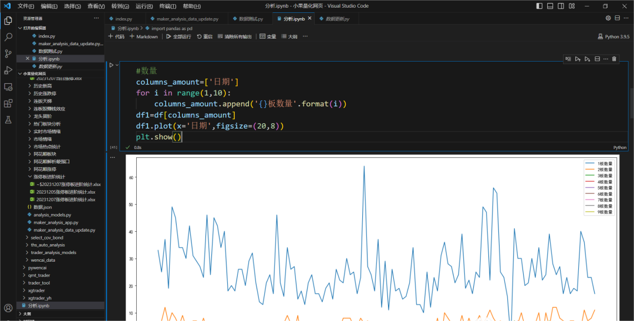Click 全部运行 to run all cells

pos(178,36)
